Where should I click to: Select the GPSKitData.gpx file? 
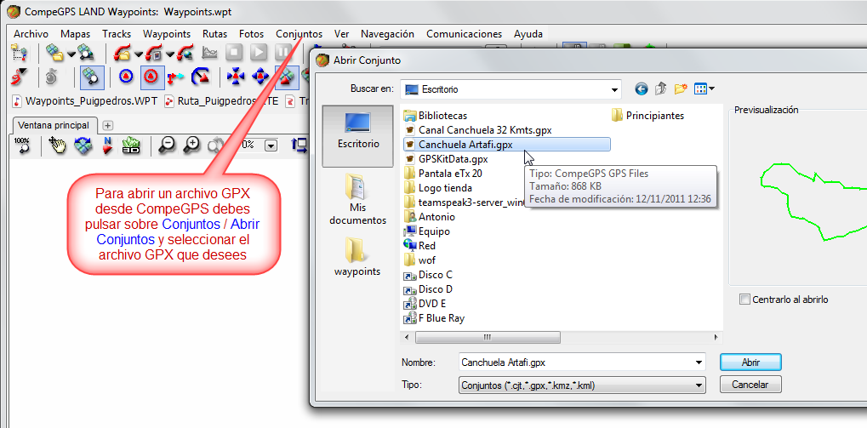coord(446,159)
